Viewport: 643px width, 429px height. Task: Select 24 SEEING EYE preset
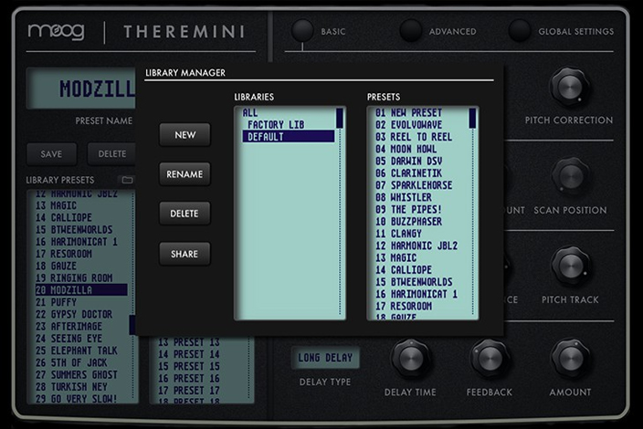(81, 339)
